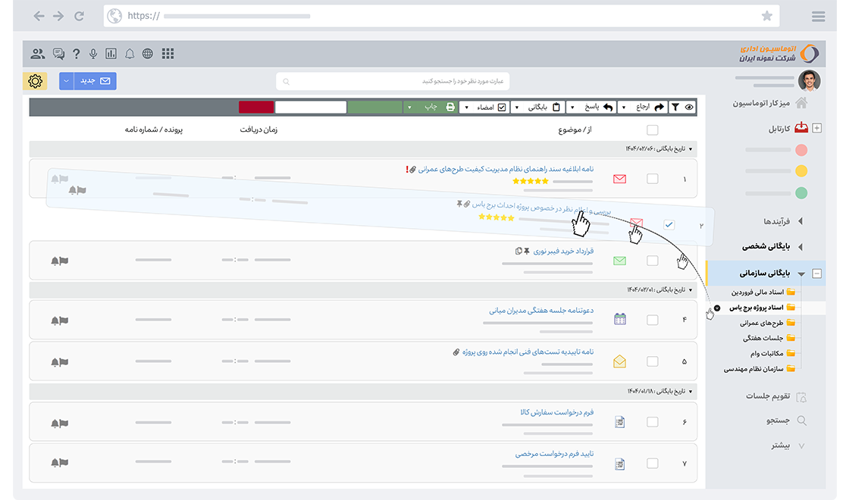The image size is (849, 500).
Task: Open the reports chart icon
Action: click(111, 54)
